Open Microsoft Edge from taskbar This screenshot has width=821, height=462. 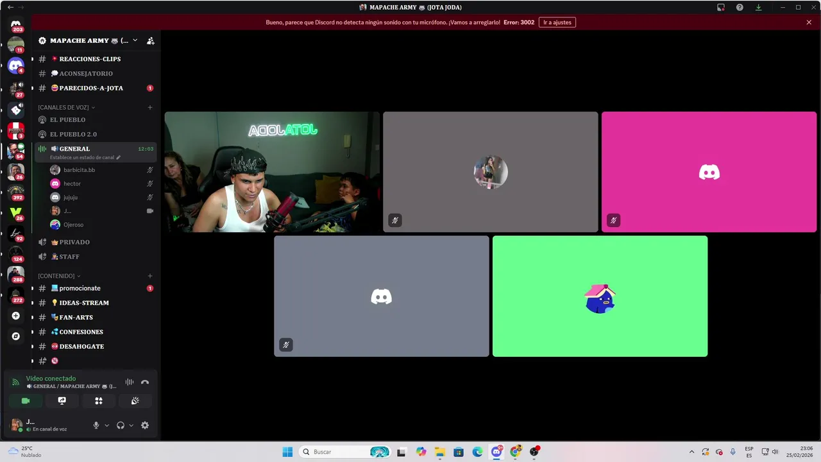point(477,452)
